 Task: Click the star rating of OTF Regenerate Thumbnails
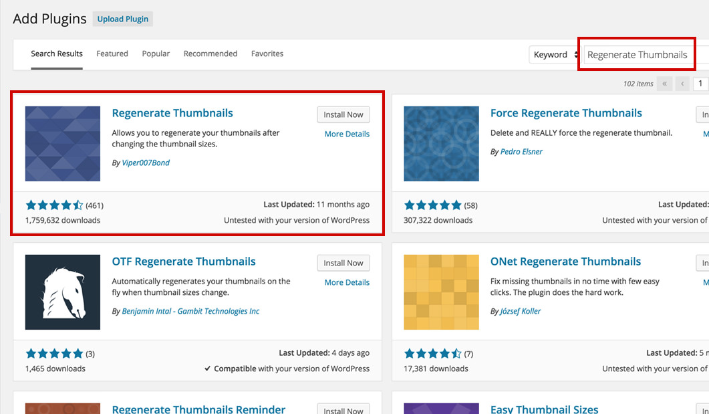tap(54, 354)
